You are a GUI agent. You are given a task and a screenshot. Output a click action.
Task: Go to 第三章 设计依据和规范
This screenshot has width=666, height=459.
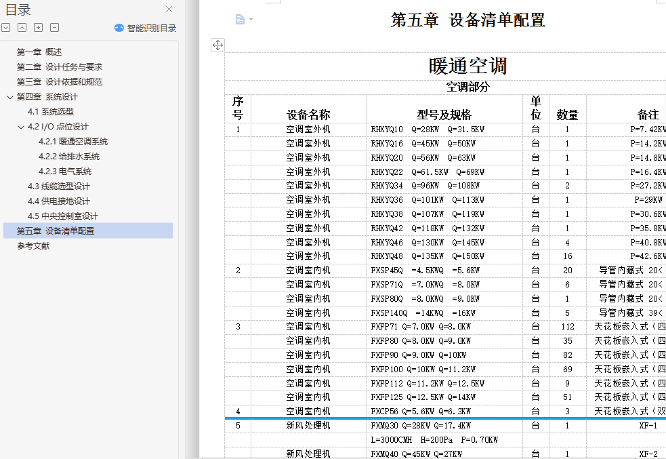click(x=60, y=81)
